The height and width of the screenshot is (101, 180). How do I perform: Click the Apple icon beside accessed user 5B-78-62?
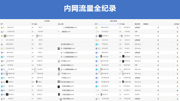[96, 65]
